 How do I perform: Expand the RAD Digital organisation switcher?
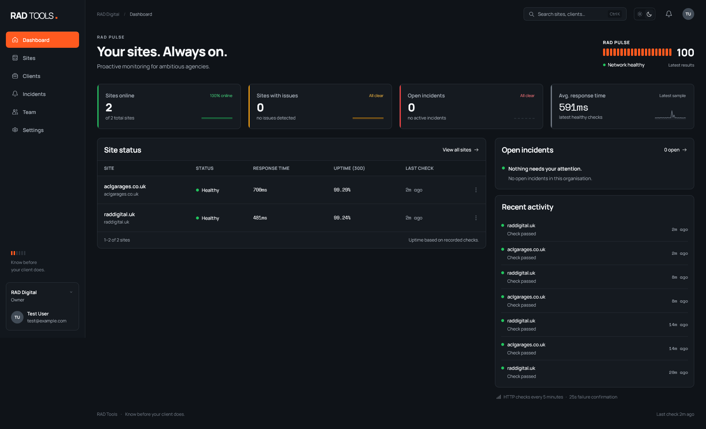[x=71, y=292]
